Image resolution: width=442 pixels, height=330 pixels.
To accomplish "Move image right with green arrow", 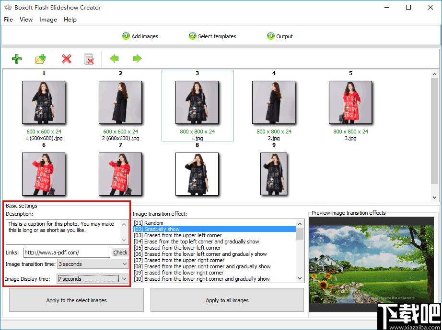I will 137,59.
